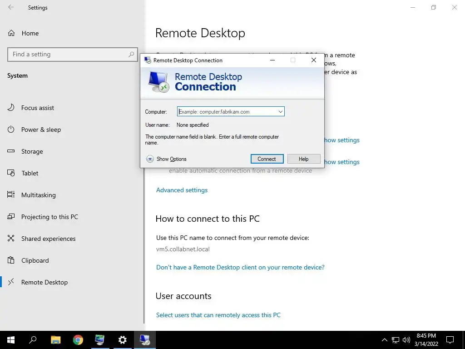Click the lower Show settings link
This screenshot has width=465, height=349.
(x=341, y=162)
